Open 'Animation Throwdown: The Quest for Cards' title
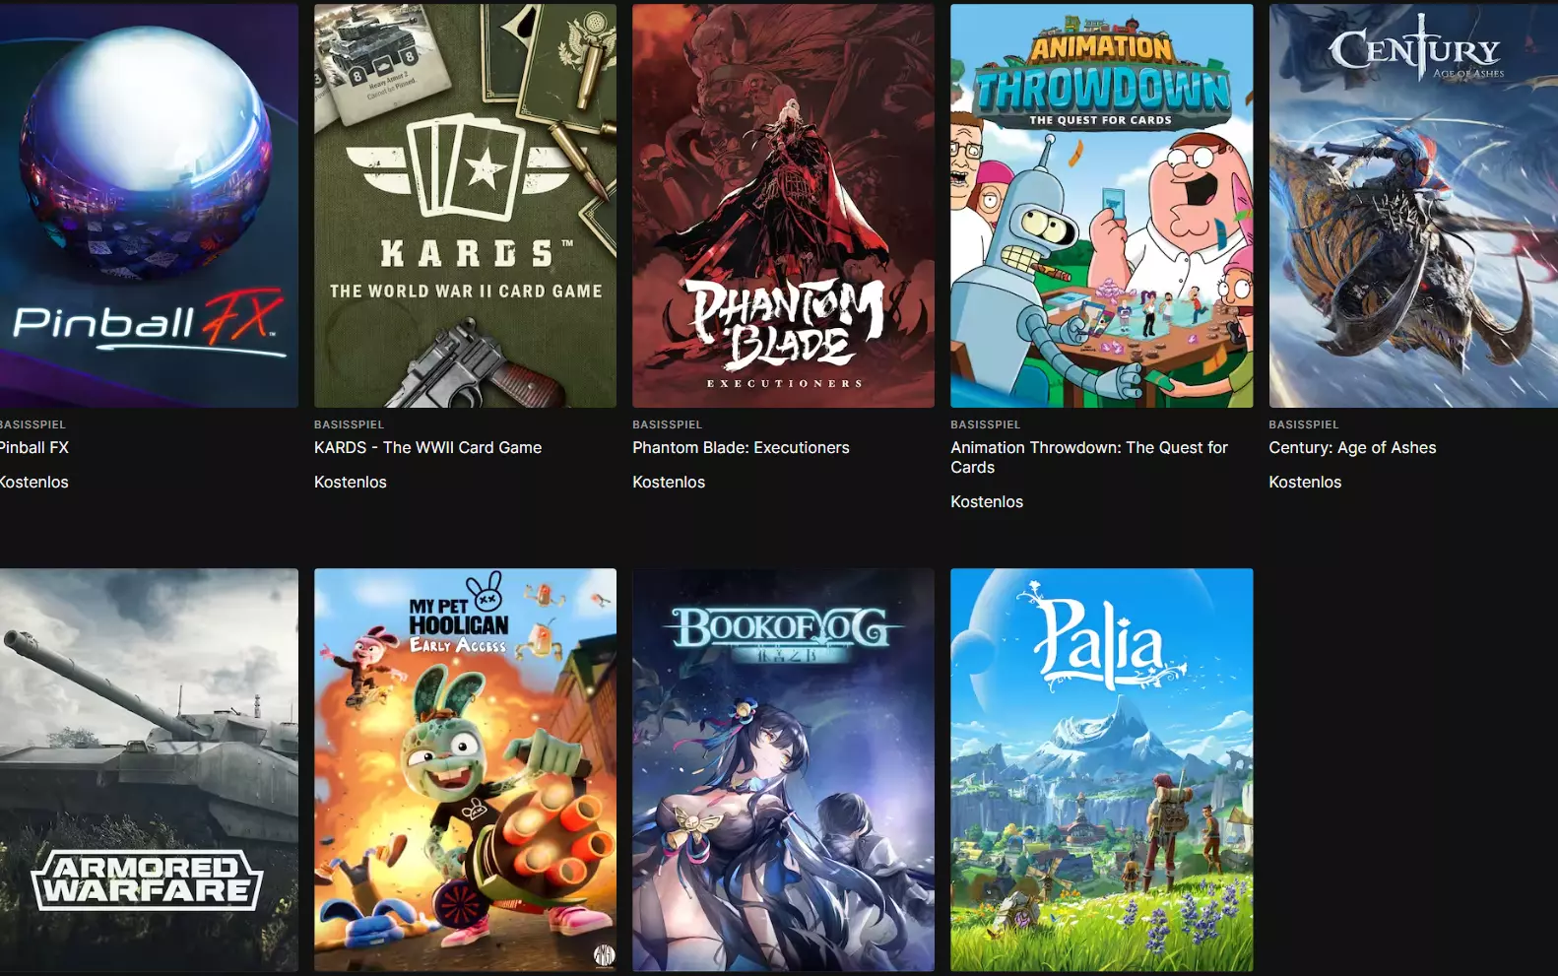Viewport: 1558px width, 976px height. [x=1089, y=457]
